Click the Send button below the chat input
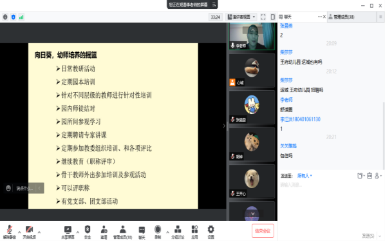385x241 pixels. pyautogui.click(x=368, y=236)
